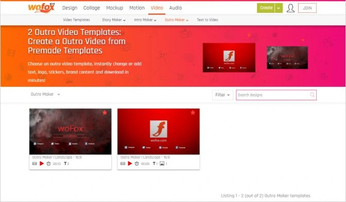346x202 pixels.
Task: Click the clock duration icon on second card
Action: pyautogui.click(x=137, y=163)
